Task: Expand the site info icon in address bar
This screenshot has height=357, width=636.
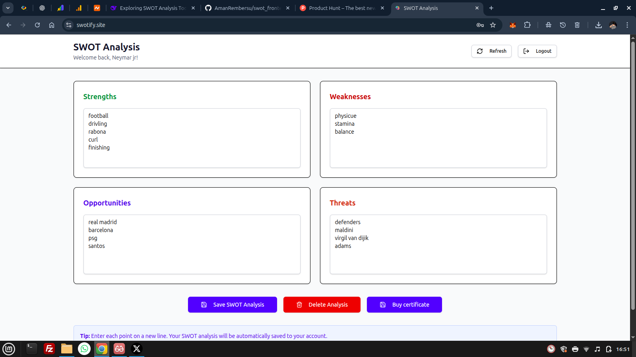Action: [x=69, y=25]
